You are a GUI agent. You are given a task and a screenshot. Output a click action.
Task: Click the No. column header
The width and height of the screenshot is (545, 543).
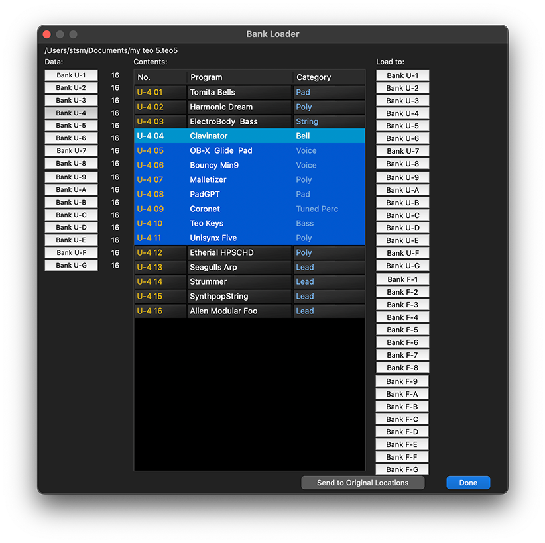coord(160,77)
